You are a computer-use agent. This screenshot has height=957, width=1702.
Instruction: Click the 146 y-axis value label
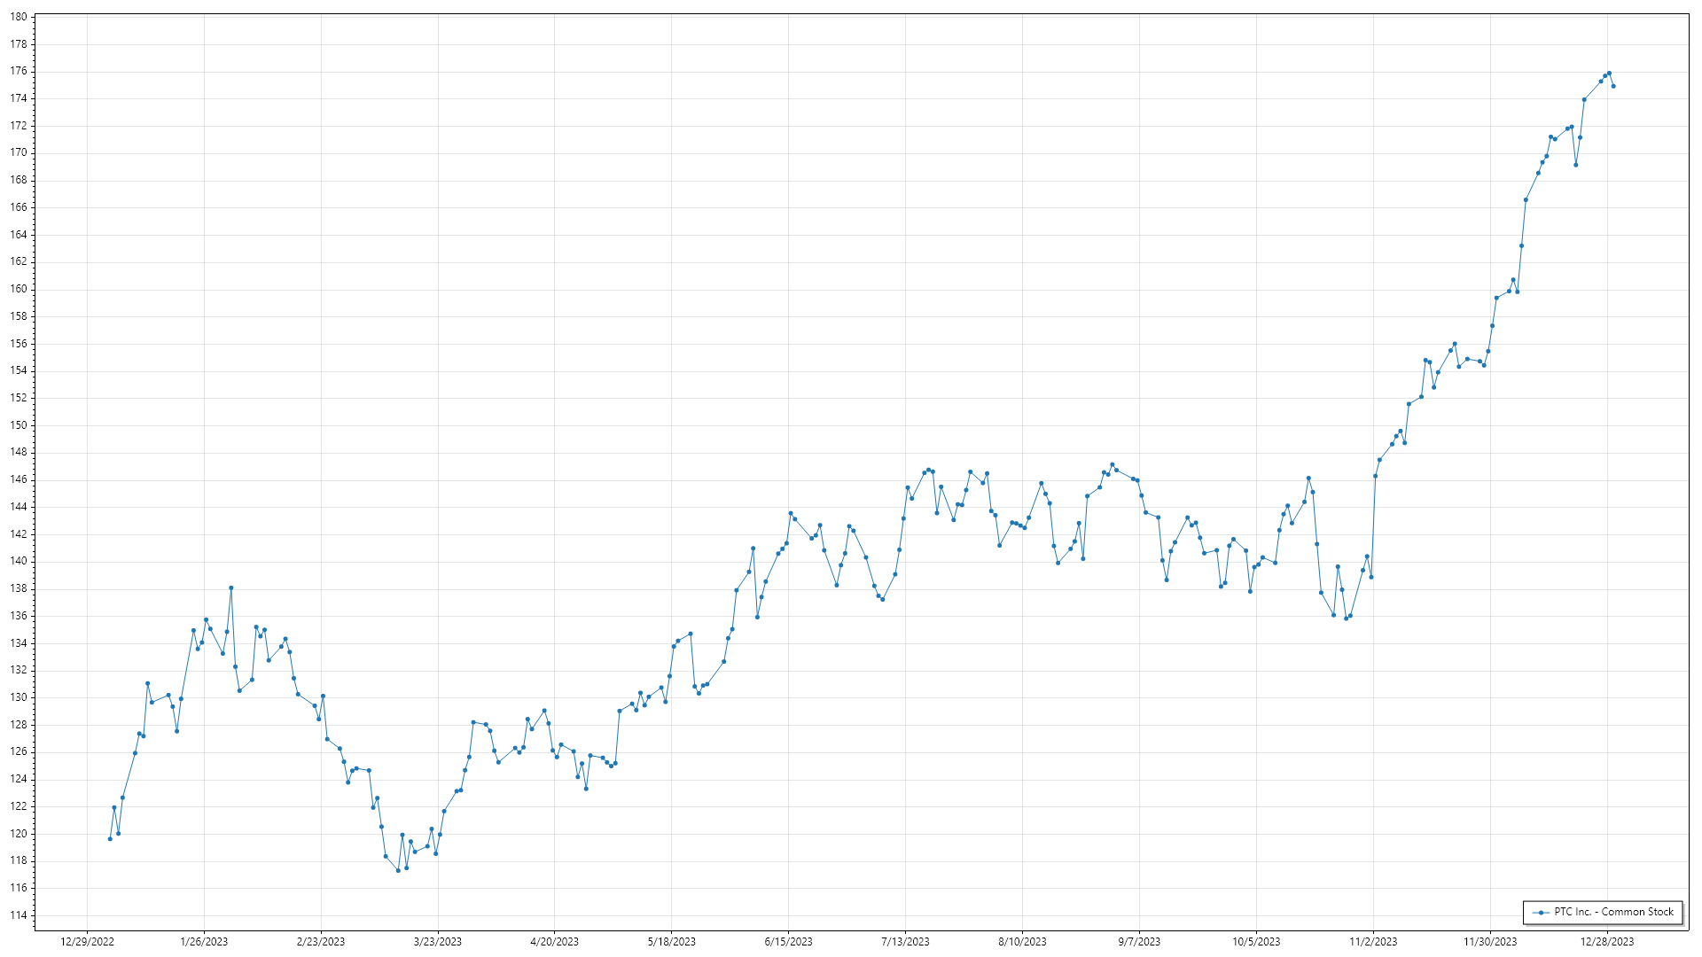click(19, 479)
